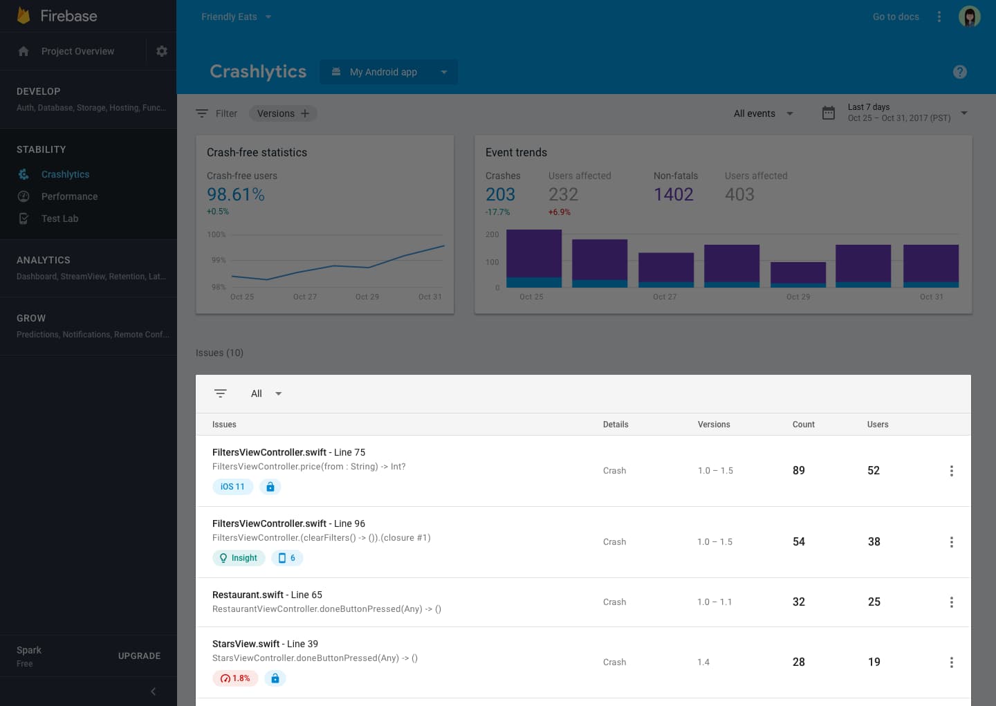Open Friendly Eats project dropdown
996x706 pixels.
click(237, 17)
